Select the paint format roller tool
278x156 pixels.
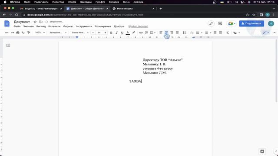pos(29,33)
